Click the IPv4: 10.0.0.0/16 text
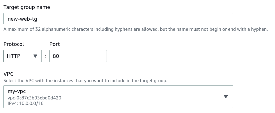275x113 pixels. pos(26,103)
